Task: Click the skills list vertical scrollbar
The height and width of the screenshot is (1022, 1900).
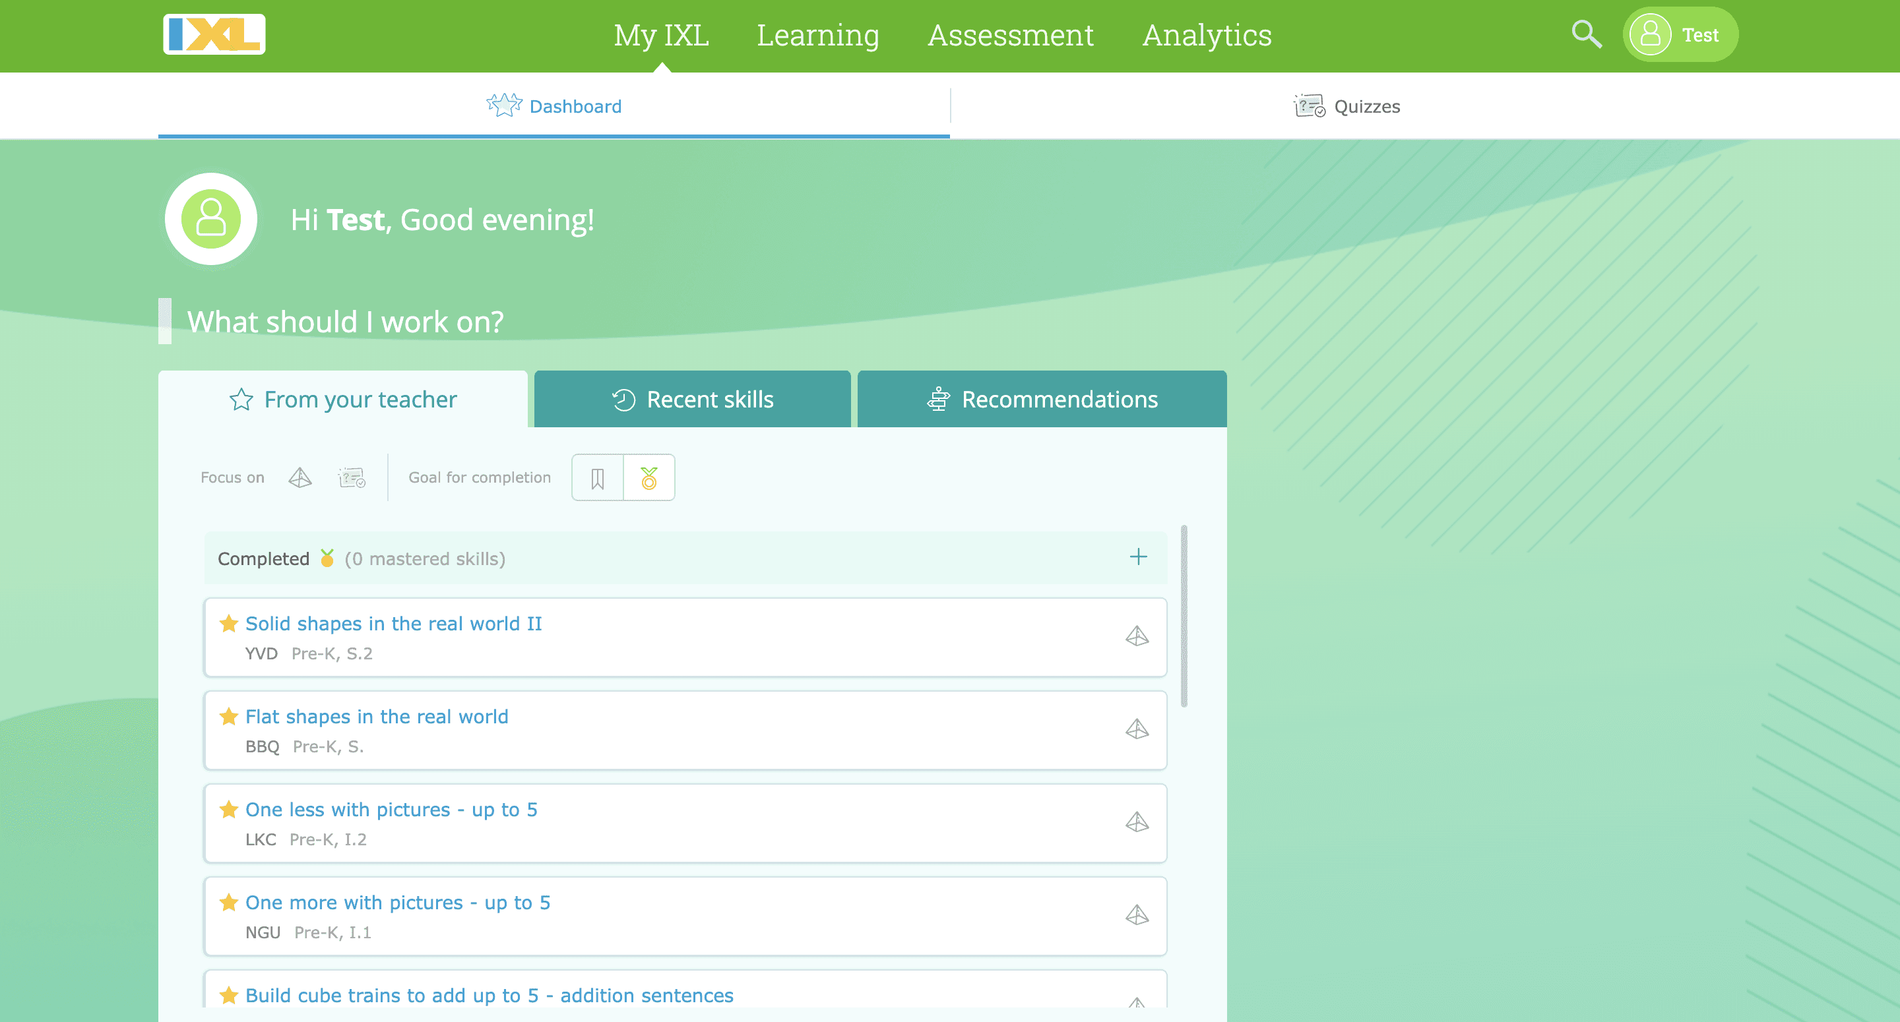Action: click(x=1184, y=616)
